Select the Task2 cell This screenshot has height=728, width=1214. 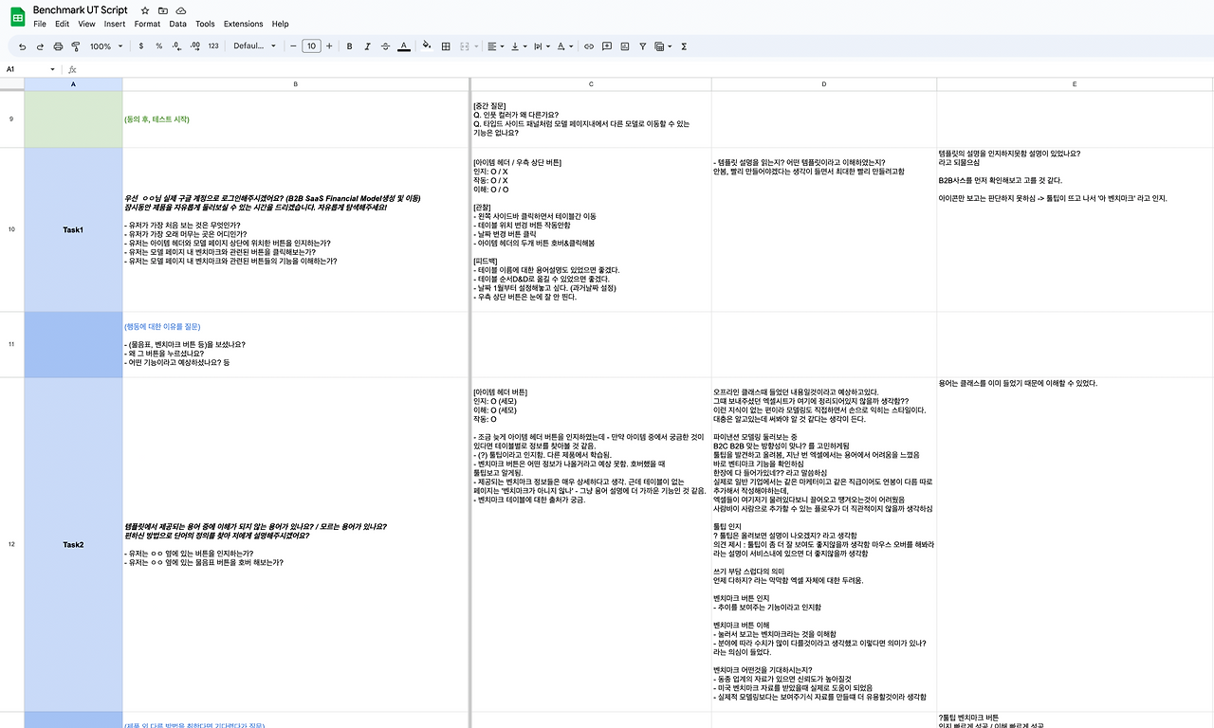click(73, 544)
